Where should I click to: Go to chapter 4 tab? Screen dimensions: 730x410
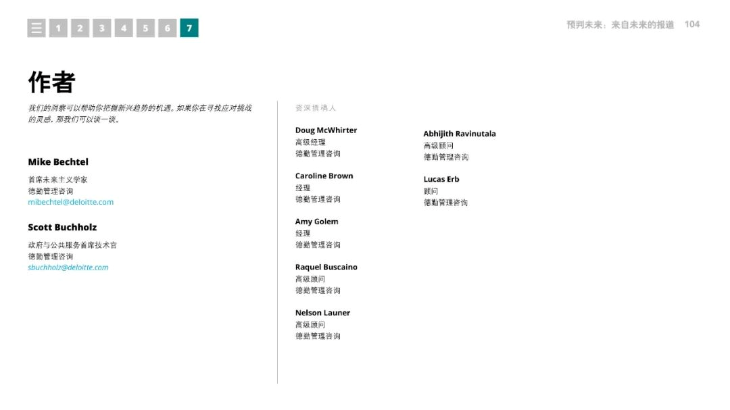pyautogui.click(x=124, y=28)
